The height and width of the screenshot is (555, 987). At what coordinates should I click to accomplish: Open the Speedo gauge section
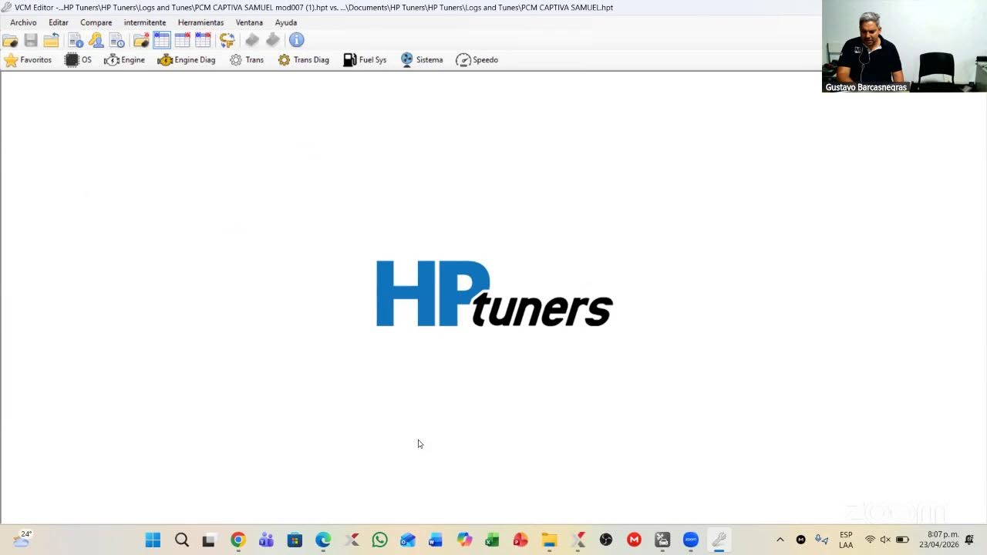coord(477,59)
